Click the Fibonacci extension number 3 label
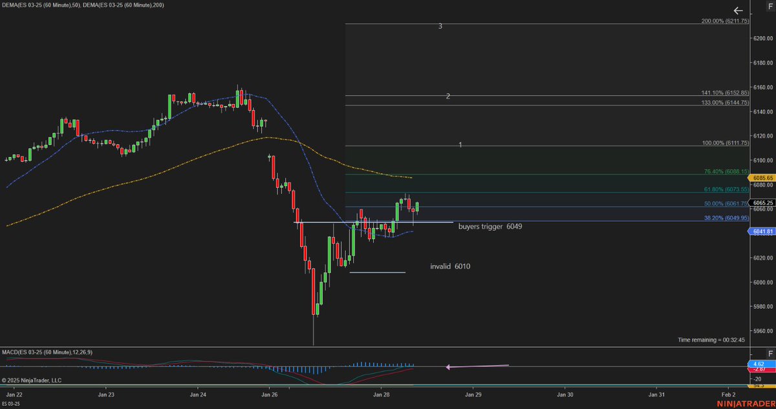 [440, 26]
